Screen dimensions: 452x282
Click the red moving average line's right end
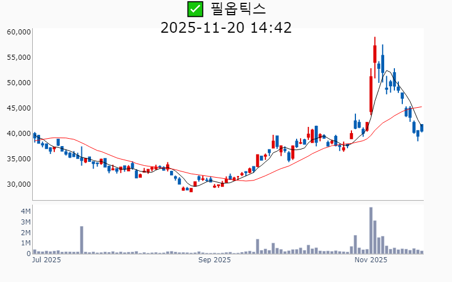tap(420, 107)
